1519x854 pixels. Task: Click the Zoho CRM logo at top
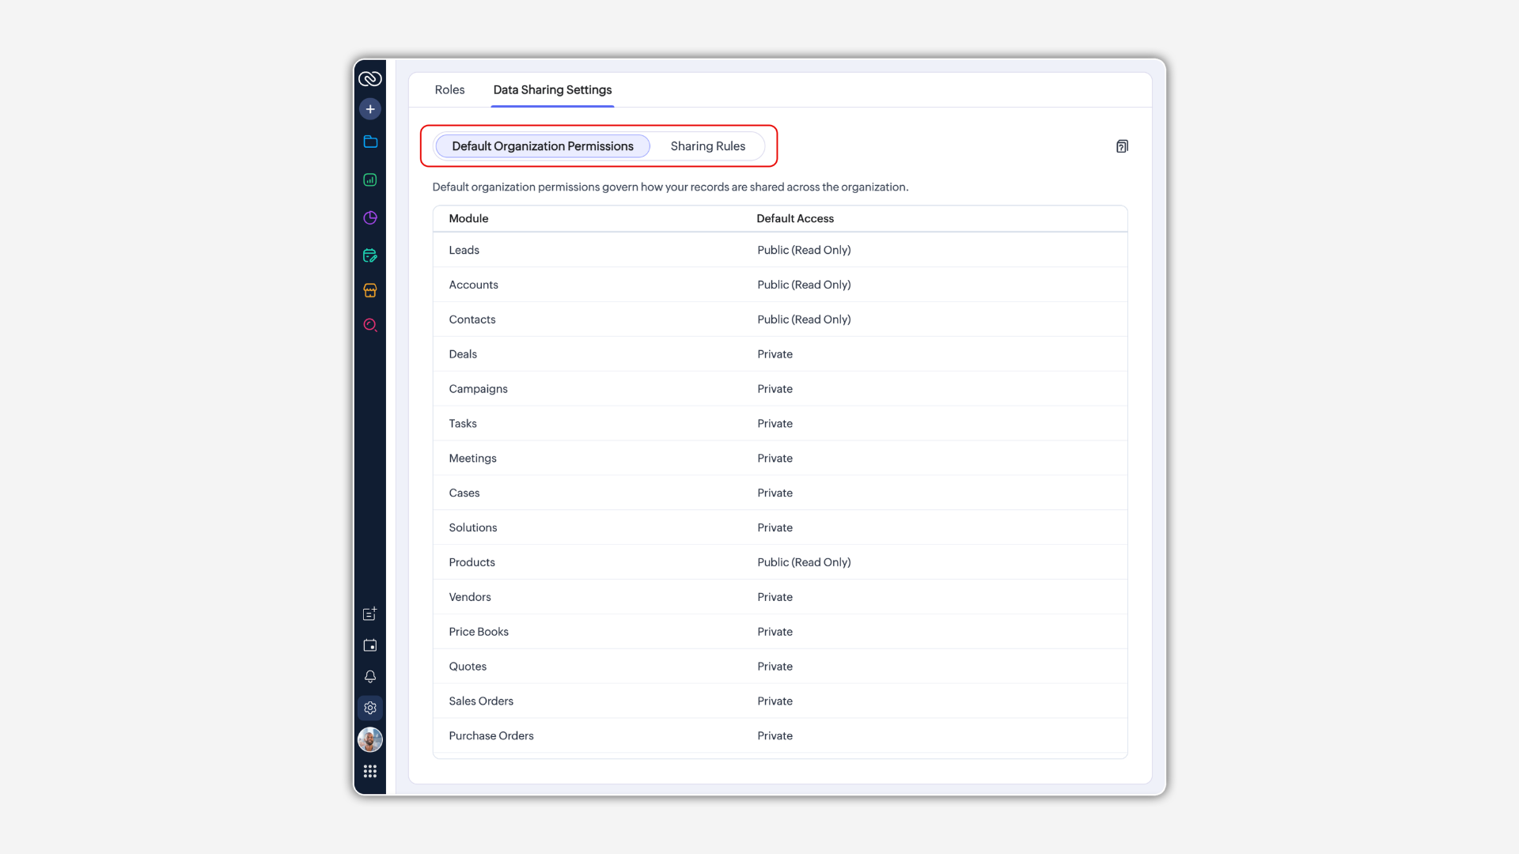(x=369, y=78)
